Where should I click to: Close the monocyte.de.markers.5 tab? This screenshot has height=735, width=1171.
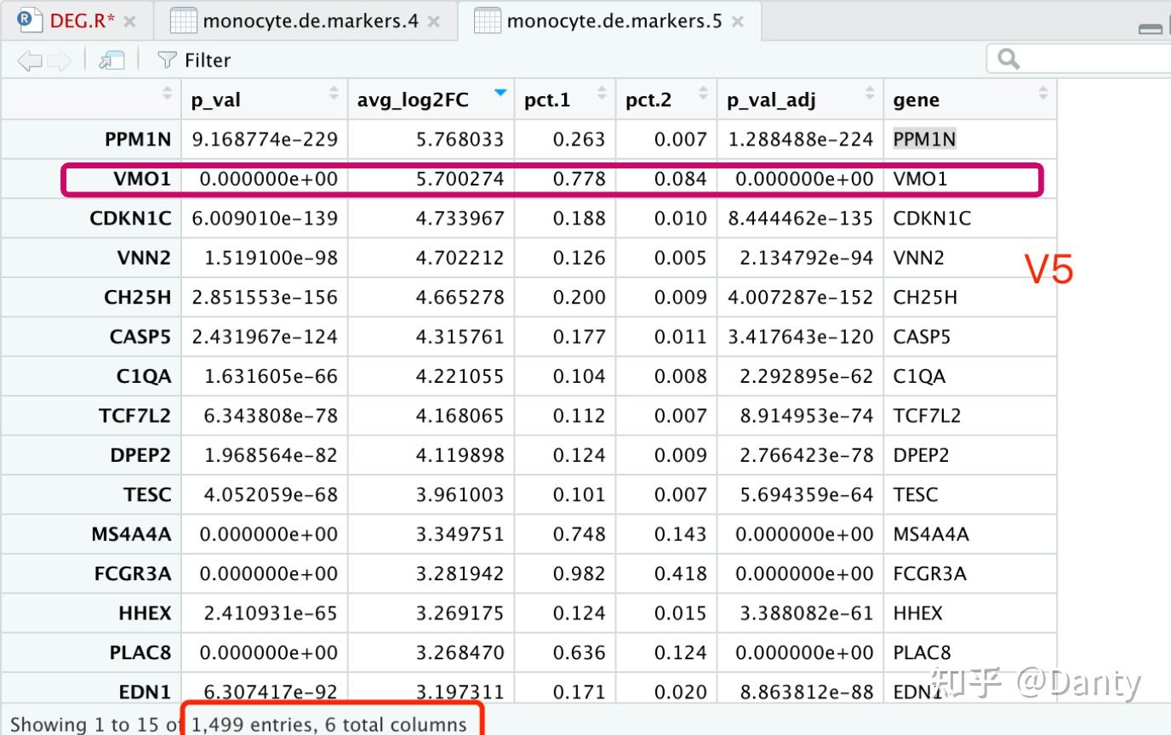click(738, 22)
